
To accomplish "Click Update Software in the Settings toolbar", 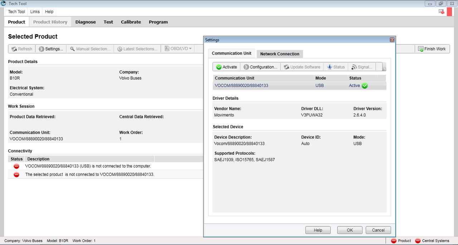I will point(302,67).
